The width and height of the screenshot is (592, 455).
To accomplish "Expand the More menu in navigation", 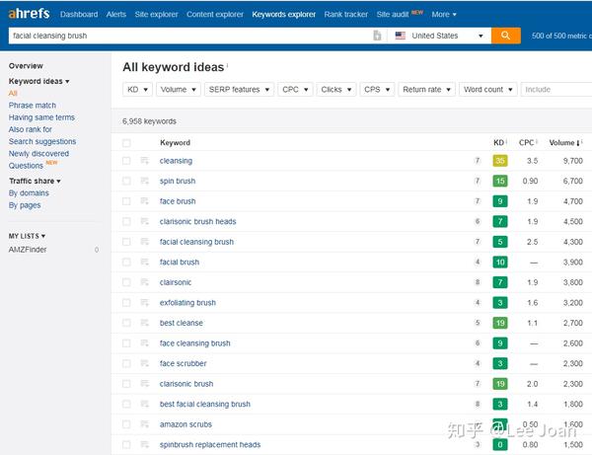I will pyautogui.click(x=444, y=15).
